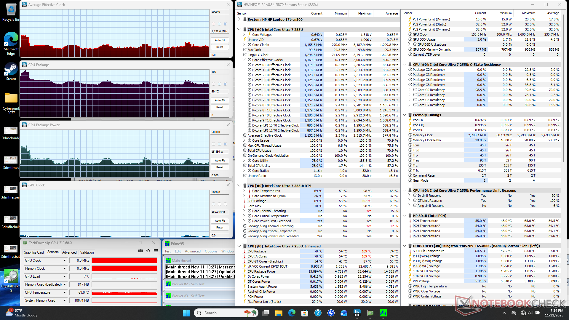Click maximum value field 5000.0 in GPU Clock graph

pos(220,192)
